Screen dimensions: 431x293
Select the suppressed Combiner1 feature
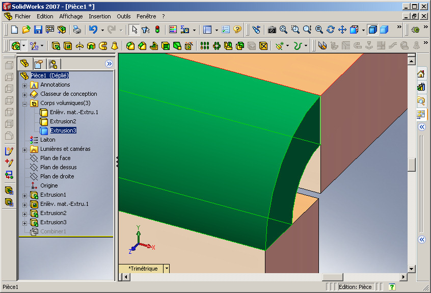point(53,231)
